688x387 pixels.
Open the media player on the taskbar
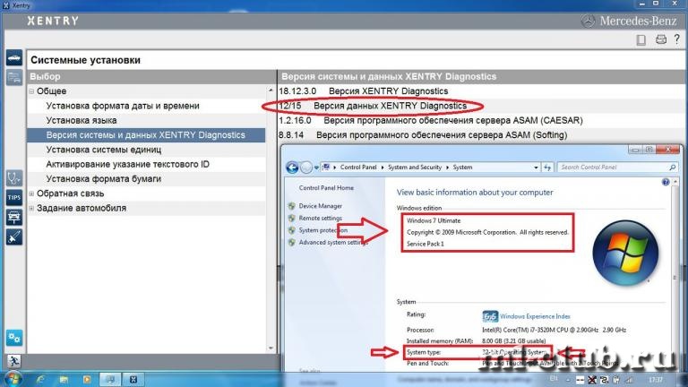coord(87,379)
